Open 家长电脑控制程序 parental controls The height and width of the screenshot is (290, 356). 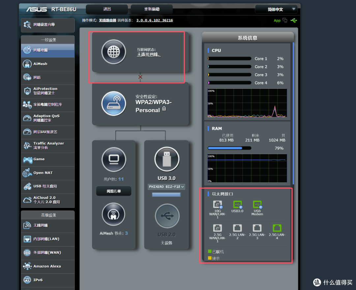tap(48, 105)
